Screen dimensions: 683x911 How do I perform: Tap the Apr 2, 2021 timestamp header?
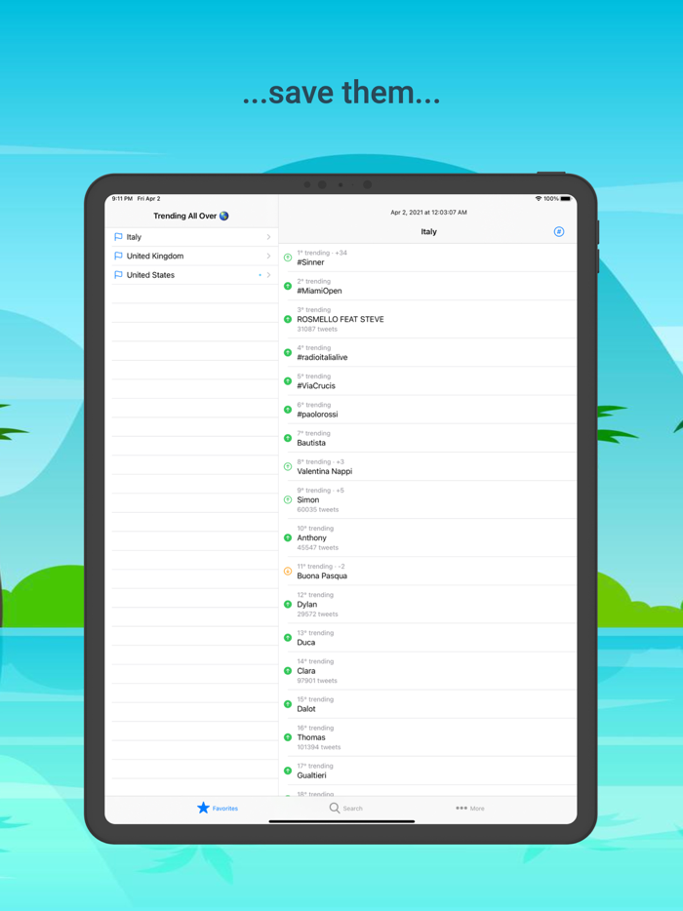pyautogui.click(x=428, y=213)
